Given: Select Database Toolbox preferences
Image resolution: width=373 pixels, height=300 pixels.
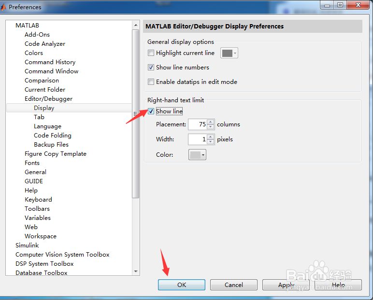Looking at the screenshot, I should click(x=42, y=273).
